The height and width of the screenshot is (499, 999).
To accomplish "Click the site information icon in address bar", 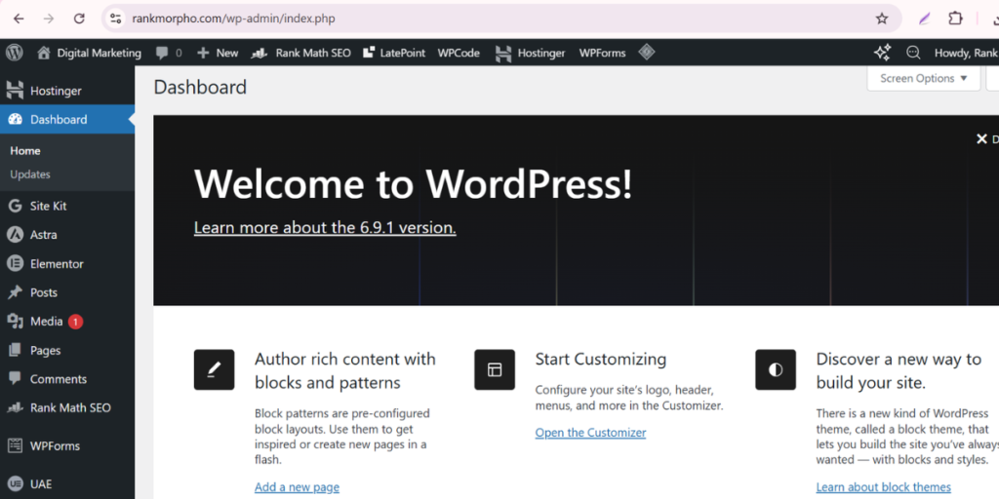I will 115,19.
